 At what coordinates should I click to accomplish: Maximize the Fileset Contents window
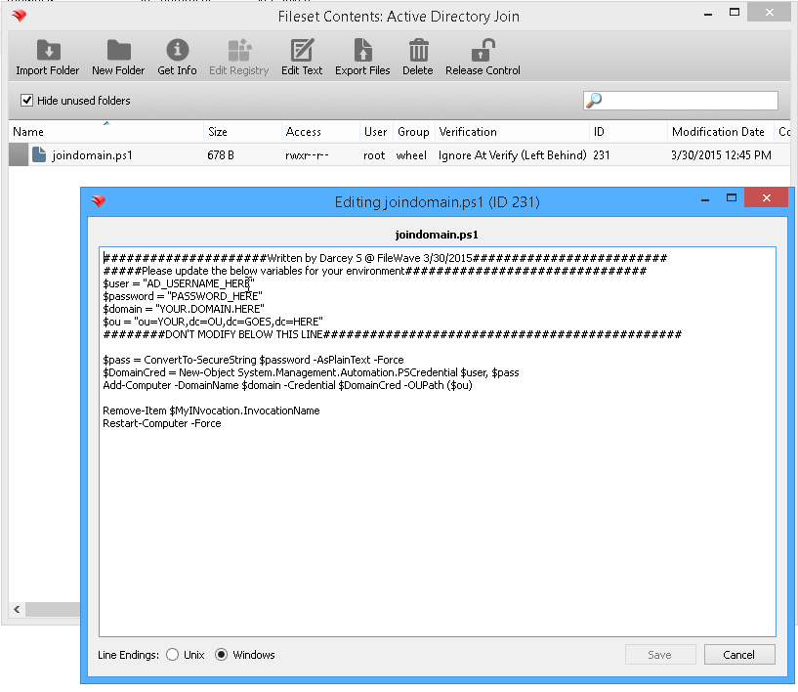[735, 13]
